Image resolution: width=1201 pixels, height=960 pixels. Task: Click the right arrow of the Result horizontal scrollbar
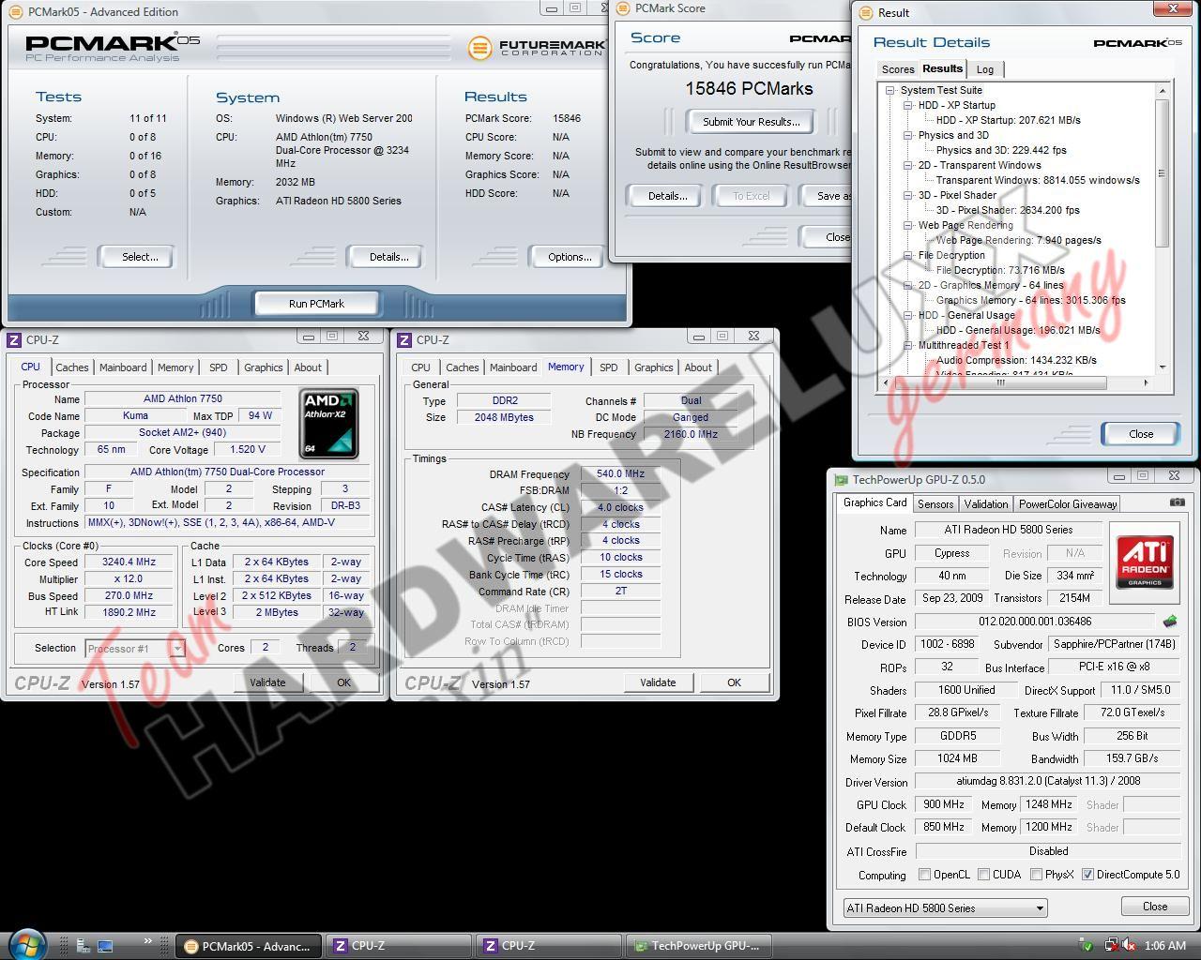click(x=1145, y=382)
